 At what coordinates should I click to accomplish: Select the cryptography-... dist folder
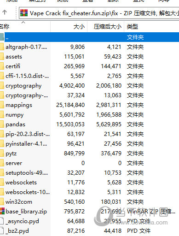pyautogui.click(x=27, y=95)
